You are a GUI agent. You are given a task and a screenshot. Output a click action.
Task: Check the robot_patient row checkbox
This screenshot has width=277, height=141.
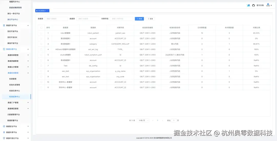click(41, 33)
